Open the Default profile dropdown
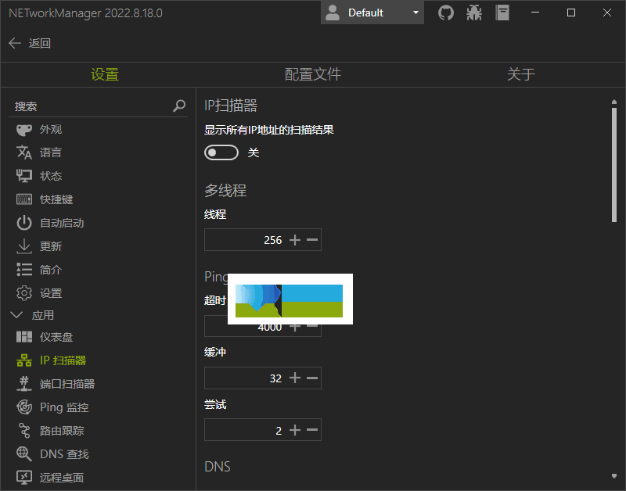 point(372,13)
